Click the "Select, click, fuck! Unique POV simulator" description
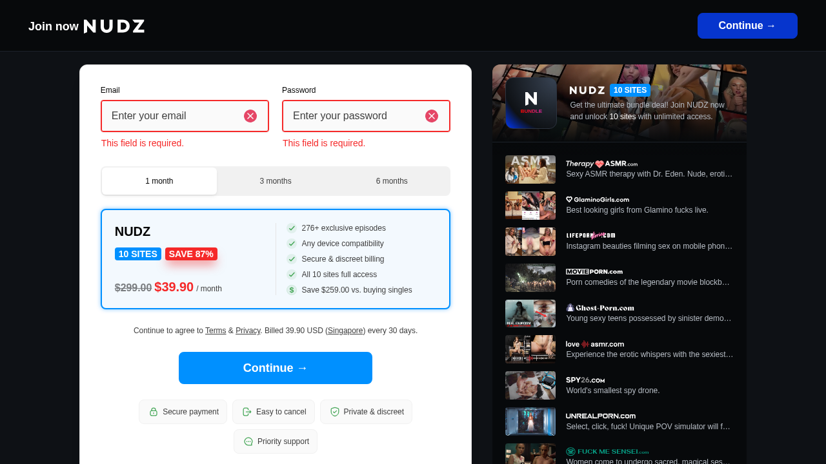This screenshot has height=464, width=826. (x=649, y=427)
